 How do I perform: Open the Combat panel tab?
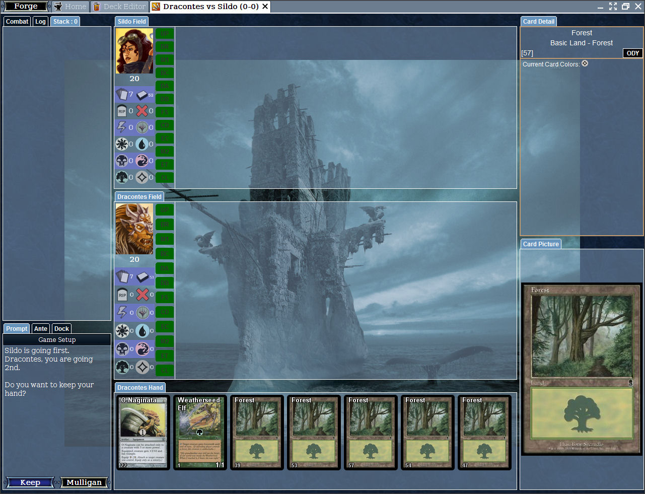coord(17,21)
